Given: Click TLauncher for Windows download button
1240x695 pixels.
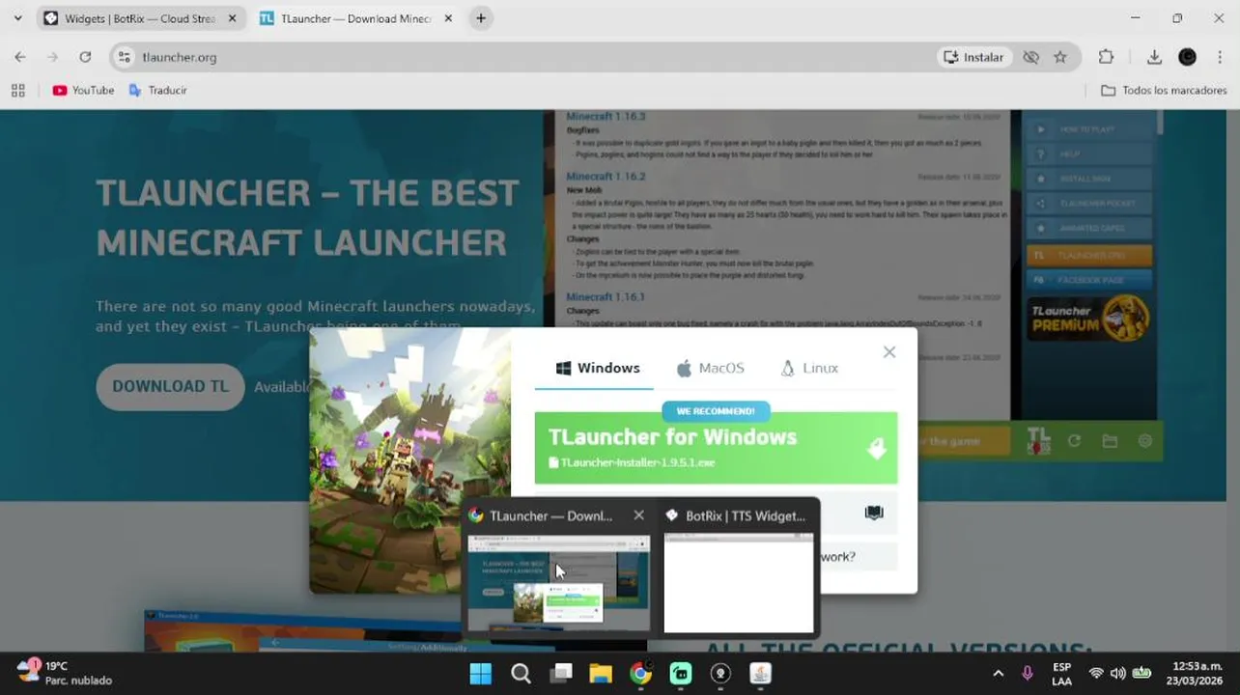Looking at the screenshot, I should (716, 448).
